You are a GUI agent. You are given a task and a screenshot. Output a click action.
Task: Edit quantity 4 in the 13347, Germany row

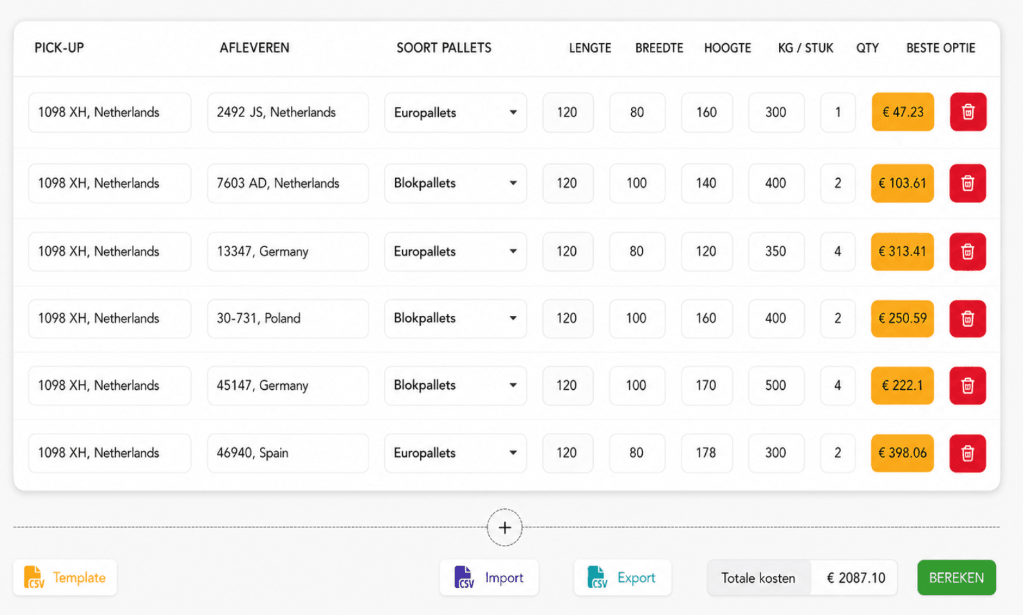838,252
